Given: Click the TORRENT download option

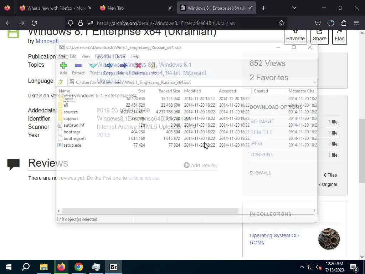Looking at the screenshot, I should pyautogui.click(x=261, y=155).
